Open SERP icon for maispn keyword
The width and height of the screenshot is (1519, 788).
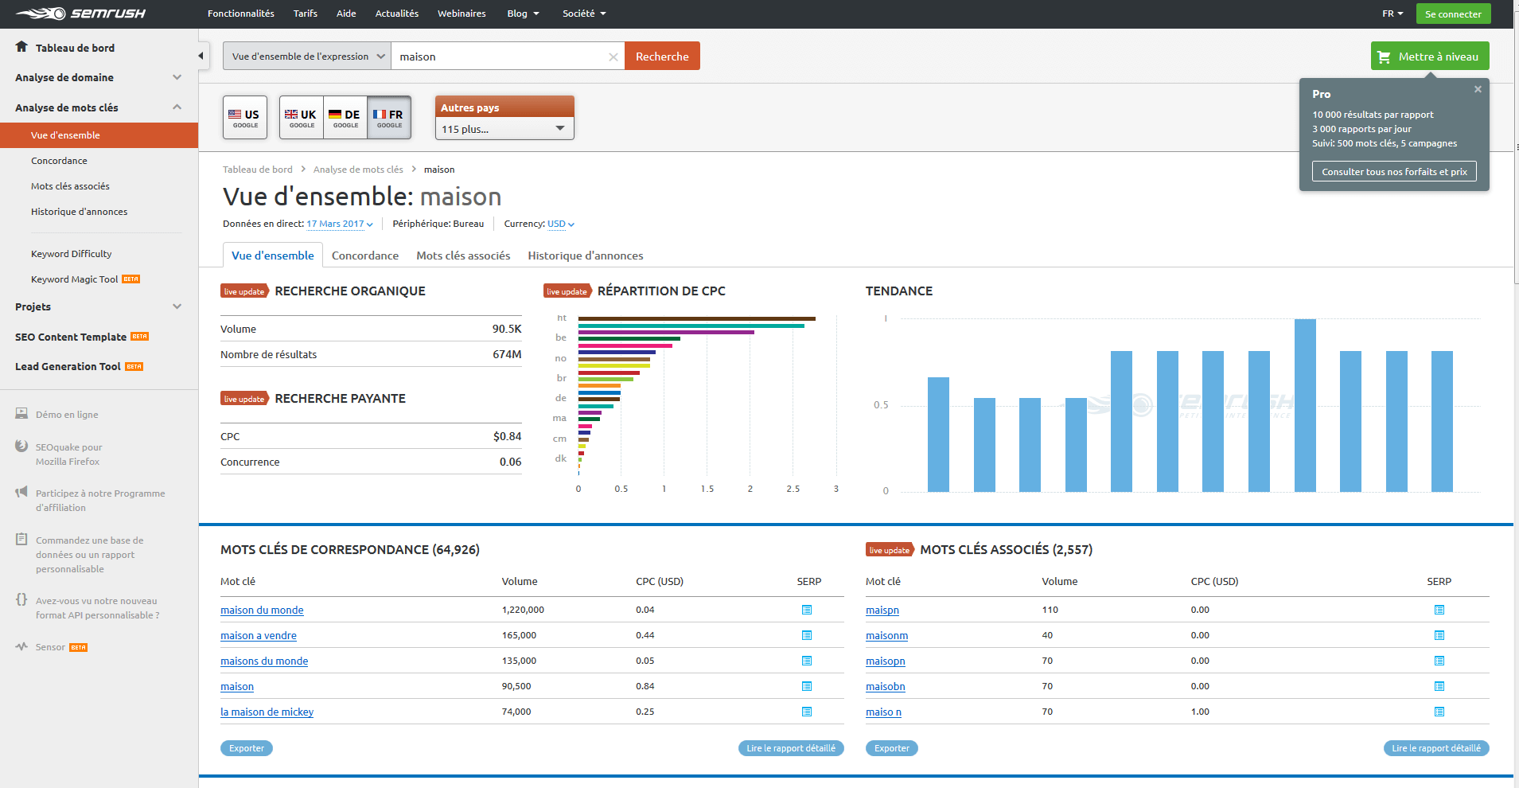coord(1439,610)
